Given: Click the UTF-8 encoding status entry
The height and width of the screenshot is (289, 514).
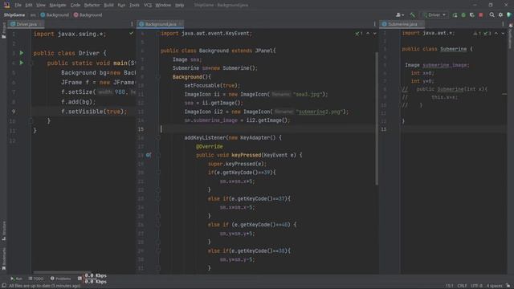Looking at the screenshot, I should pyautogui.click(x=476, y=286).
